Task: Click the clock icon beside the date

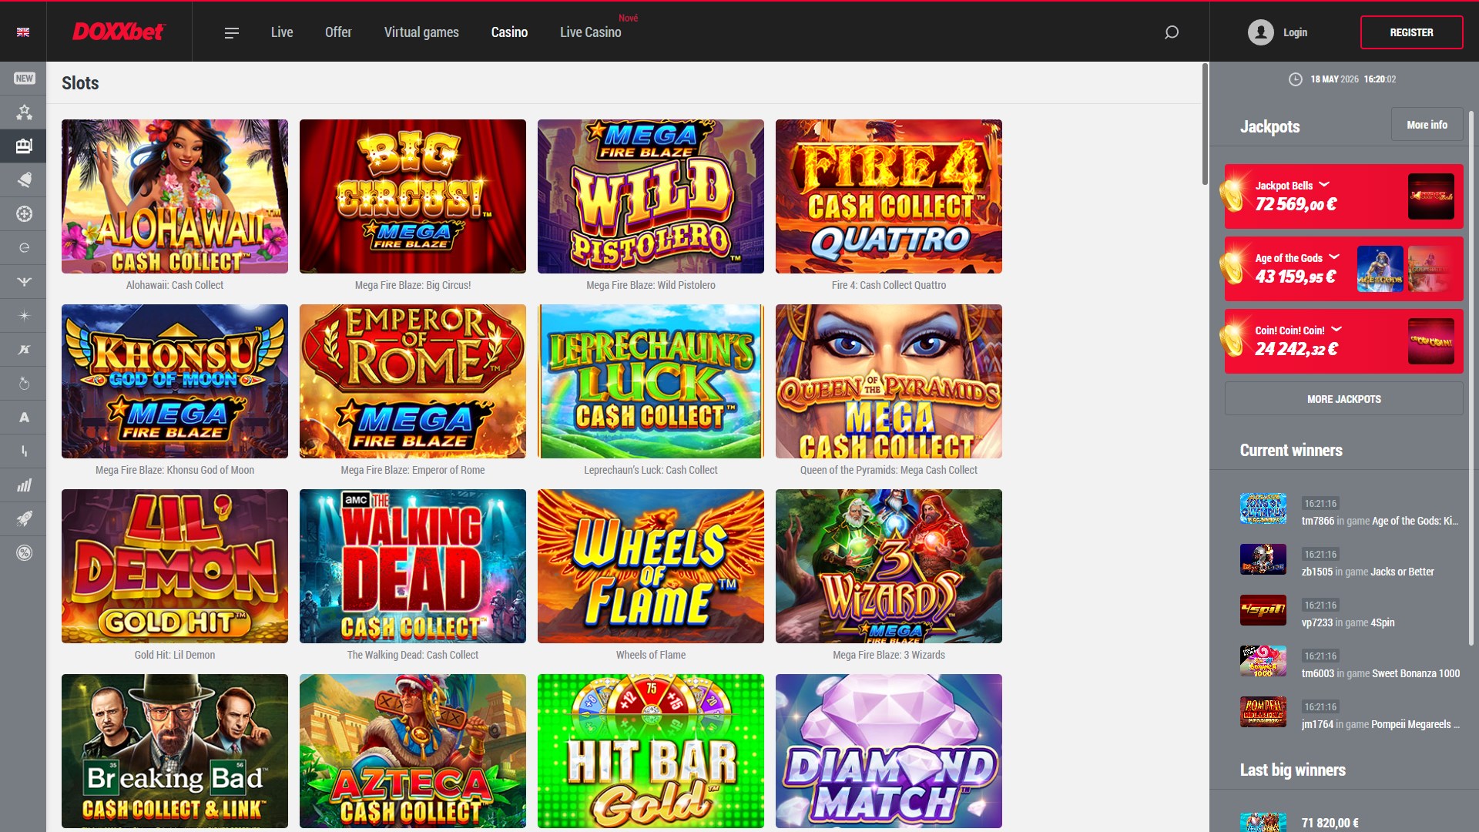Action: pyautogui.click(x=1295, y=79)
